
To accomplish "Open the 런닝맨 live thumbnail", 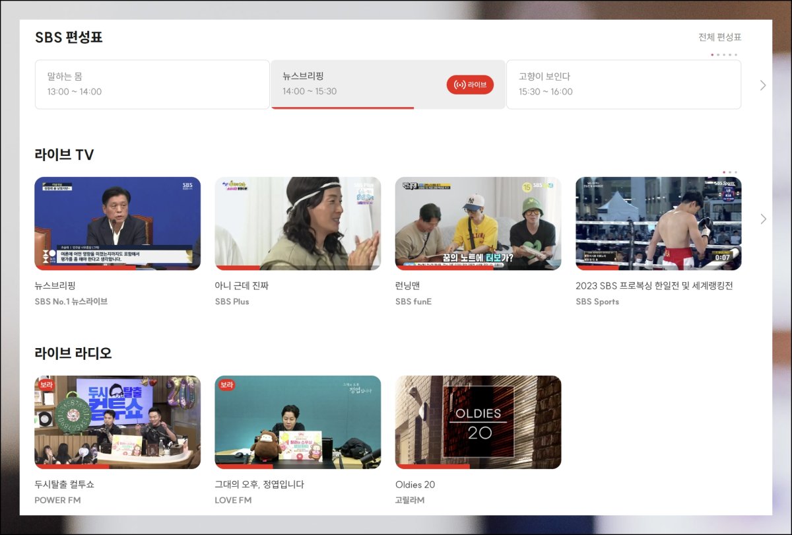I will 478,223.
